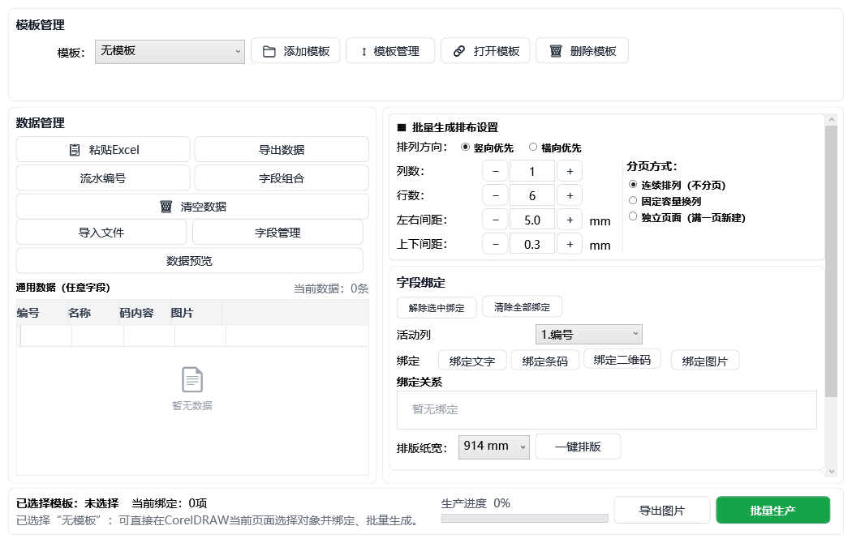Click the link icon on 打开模板
852x543 pixels.
(x=459, y=51)
